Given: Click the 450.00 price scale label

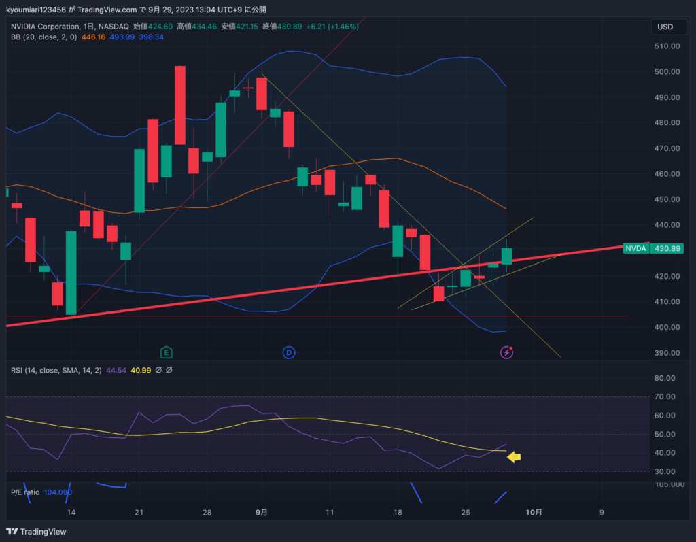Looking at the screenshot, I should tap(667, 199).
